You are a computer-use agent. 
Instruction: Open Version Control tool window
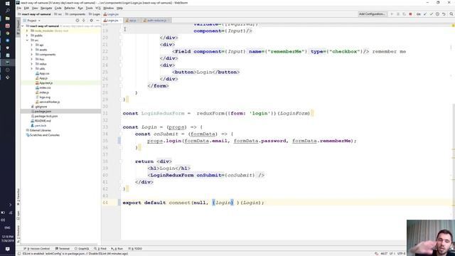37,249
